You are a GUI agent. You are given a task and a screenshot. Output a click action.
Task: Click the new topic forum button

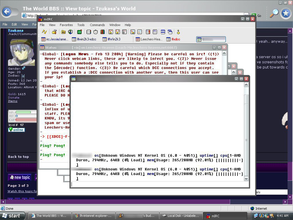(19, 177)
